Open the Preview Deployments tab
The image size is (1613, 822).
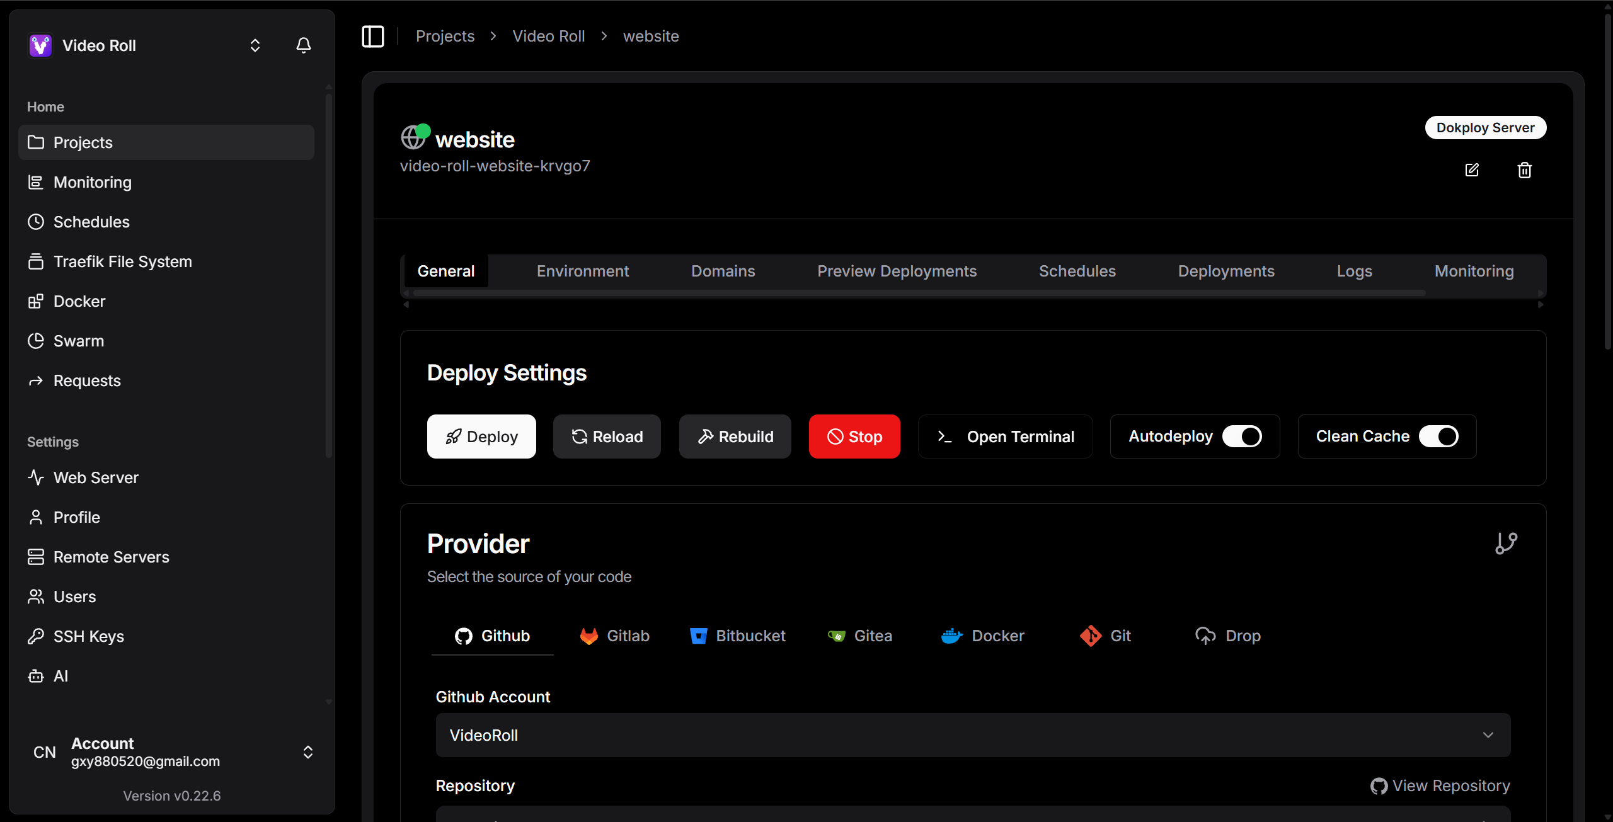(x=897, y=271)
